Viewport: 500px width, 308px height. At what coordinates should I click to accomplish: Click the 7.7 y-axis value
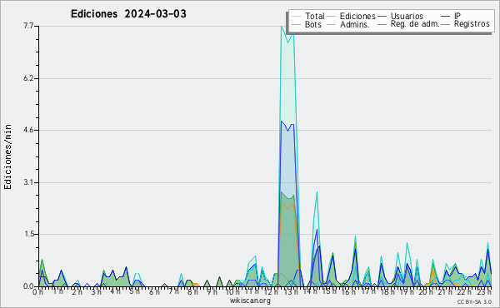coord(28,26)
